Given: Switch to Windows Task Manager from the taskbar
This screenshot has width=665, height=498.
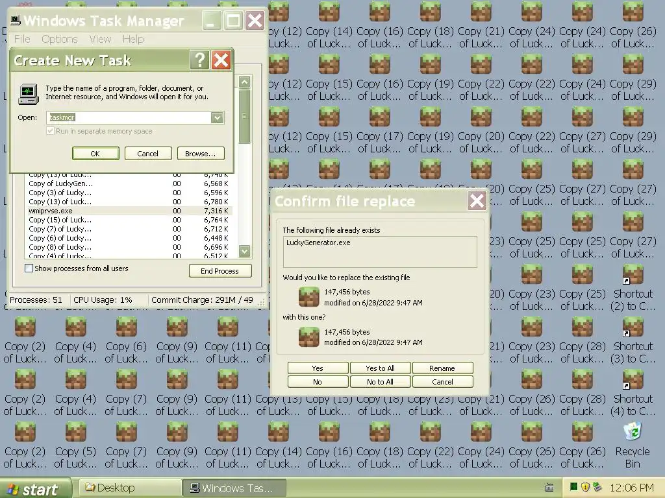Looking at the screenshot, I should 234,488.
